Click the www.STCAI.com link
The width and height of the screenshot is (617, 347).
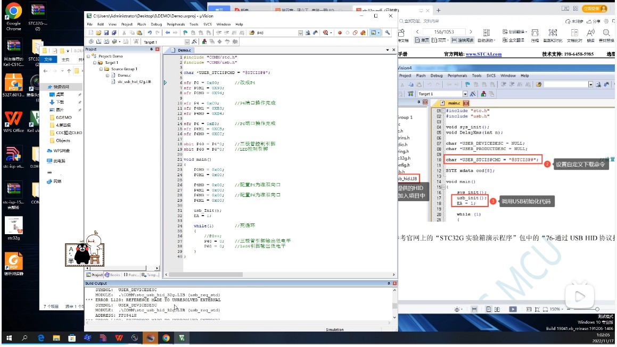[x=483, y=54]
